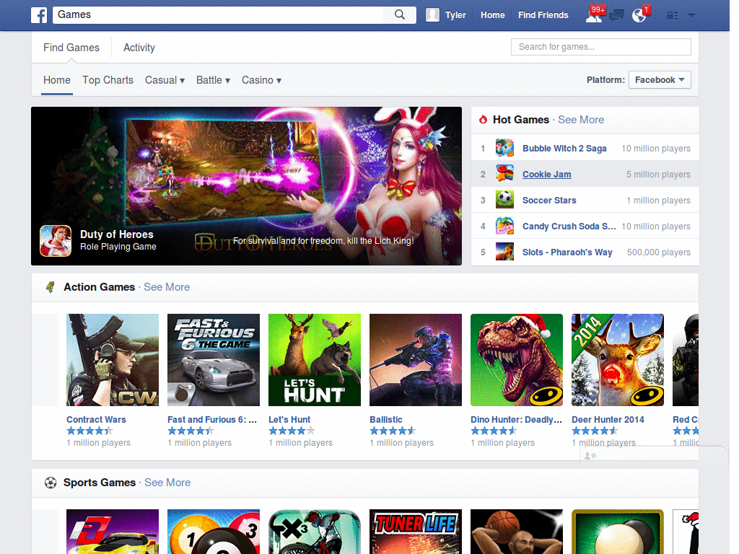Image resolution: width=739 pixels, height=554 pixels.
Task: Open the Cookie Jam link
Action: coord(547,175)
